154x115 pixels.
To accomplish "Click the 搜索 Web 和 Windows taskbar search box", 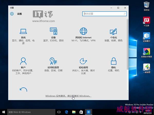I will [x=31, y=112].
